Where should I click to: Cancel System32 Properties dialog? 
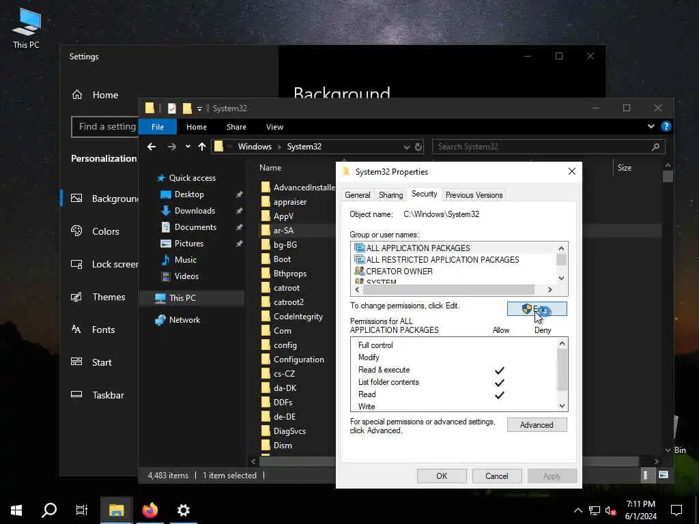(x=497, y=476)
